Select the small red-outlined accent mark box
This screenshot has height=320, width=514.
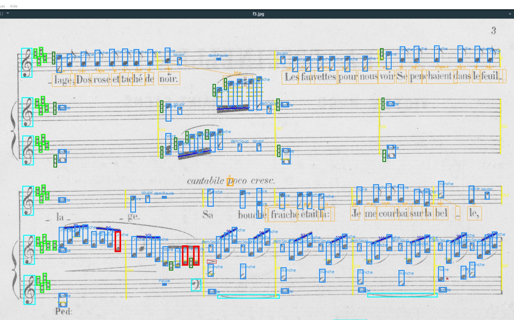(x=212, y=262)
